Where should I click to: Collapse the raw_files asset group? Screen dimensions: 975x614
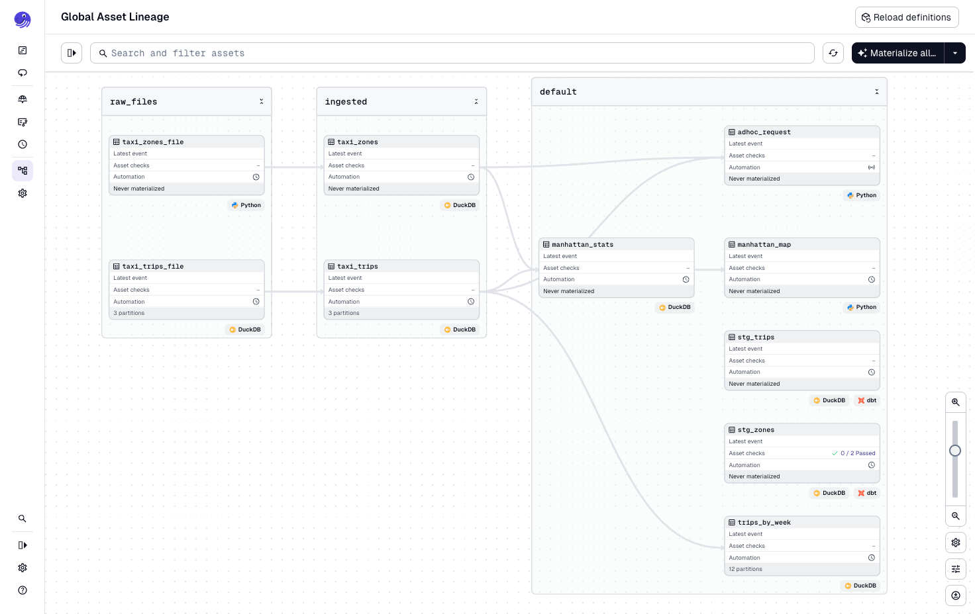(x=262, y=101)
